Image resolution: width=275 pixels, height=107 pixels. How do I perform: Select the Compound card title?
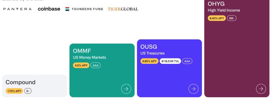click(x=20, y=82)
